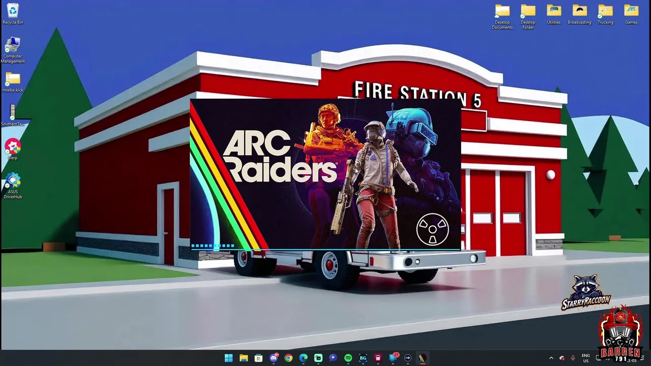Open the Games folder
The height and width of the screenshot is (366, 651).
[631, 14]
